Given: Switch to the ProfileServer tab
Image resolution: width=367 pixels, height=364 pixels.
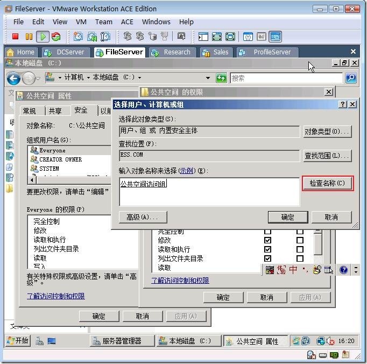Looking at the screenshot, I should point(267,52).
